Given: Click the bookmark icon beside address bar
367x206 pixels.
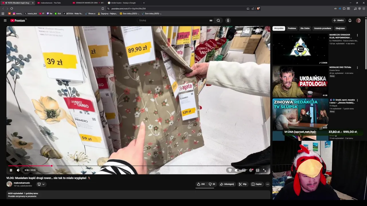Looking at the screenshot, I should click(103, 9).
